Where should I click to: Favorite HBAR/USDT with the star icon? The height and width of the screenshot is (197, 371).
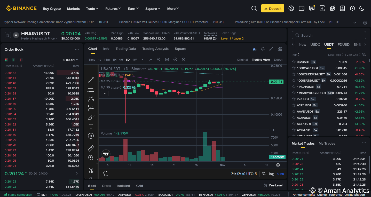(x=8, y=35)
